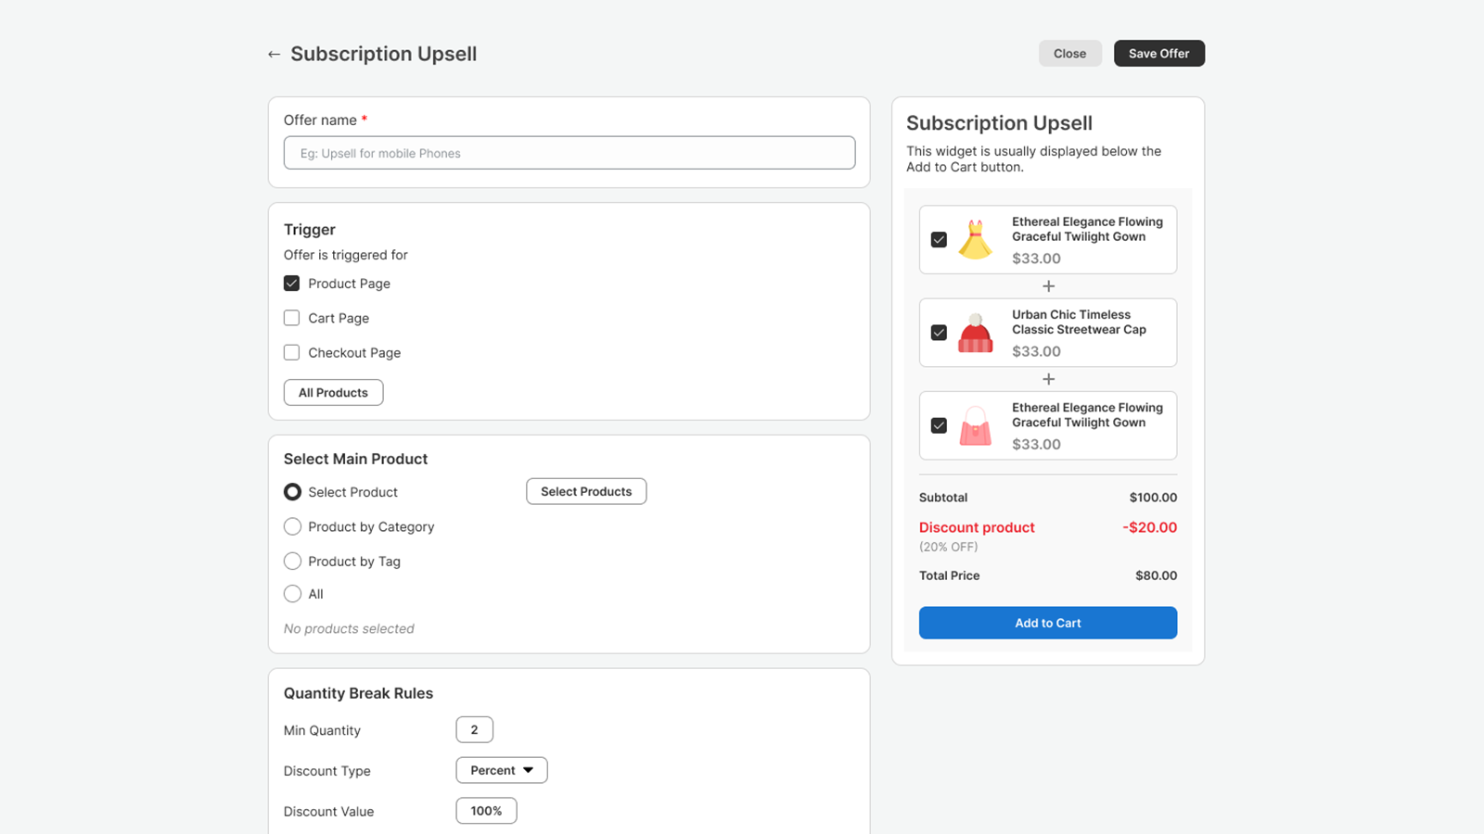The height and width of the screenshot is (834, 1484).
Task: Enable the Cart Page trigger
Action: (x=291, y=318)
